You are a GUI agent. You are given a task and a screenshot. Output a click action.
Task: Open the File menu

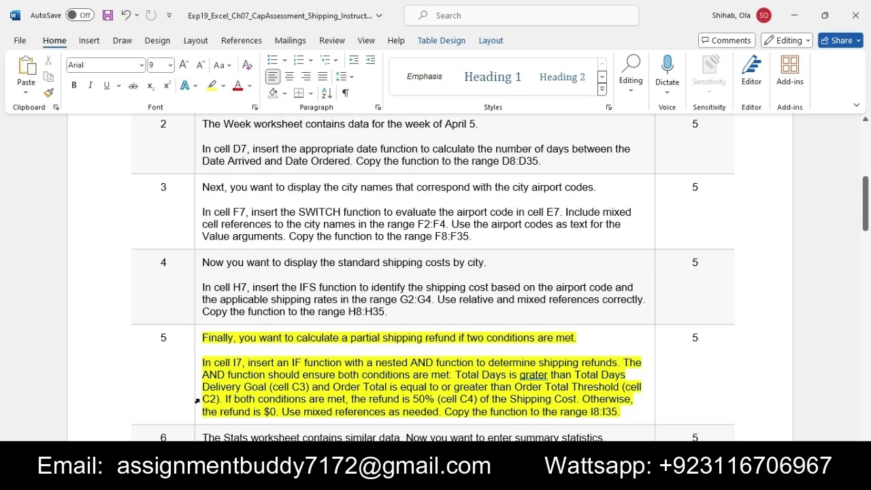coord(20,40)
